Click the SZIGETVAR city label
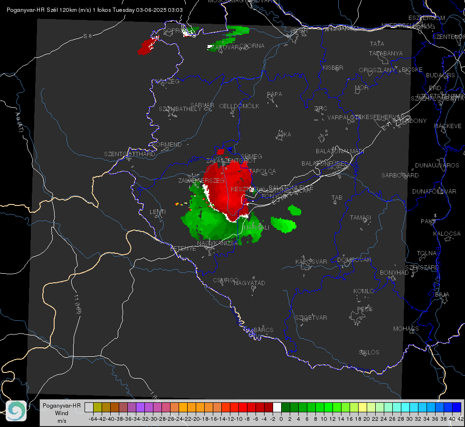 [311, 318]
